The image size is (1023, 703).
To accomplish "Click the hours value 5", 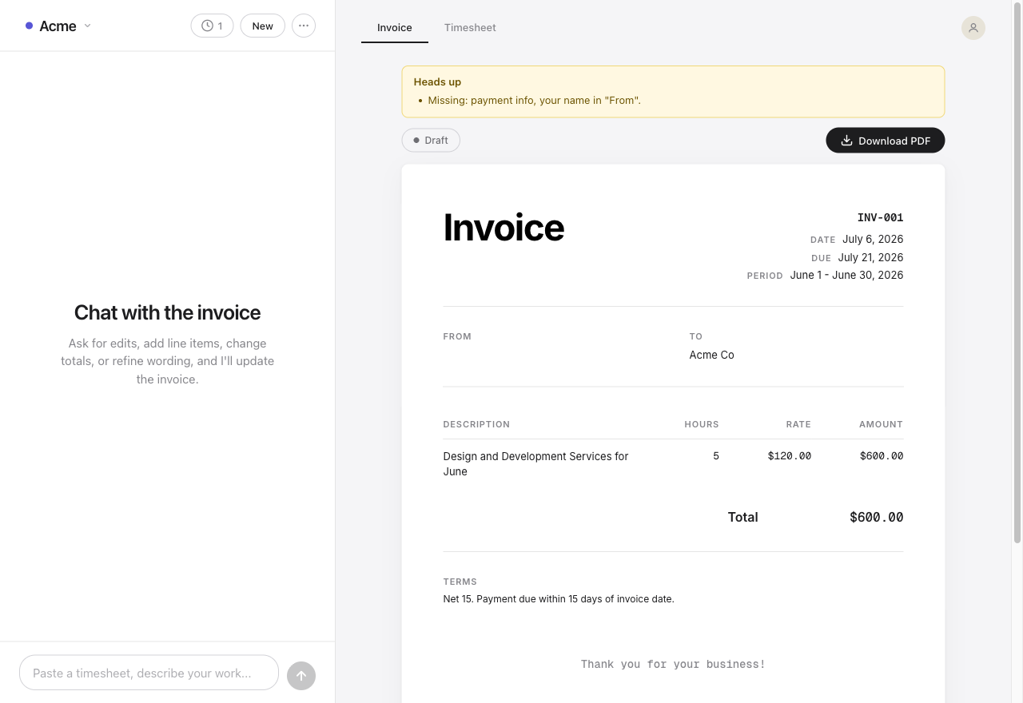I will 715,456.
